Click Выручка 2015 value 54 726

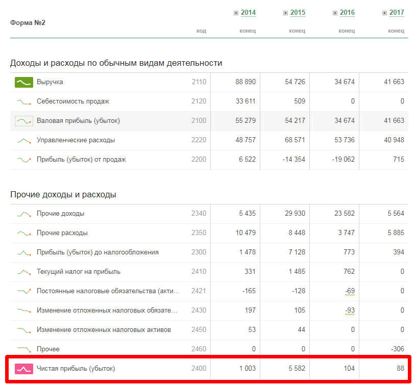[x=295, y=82]
